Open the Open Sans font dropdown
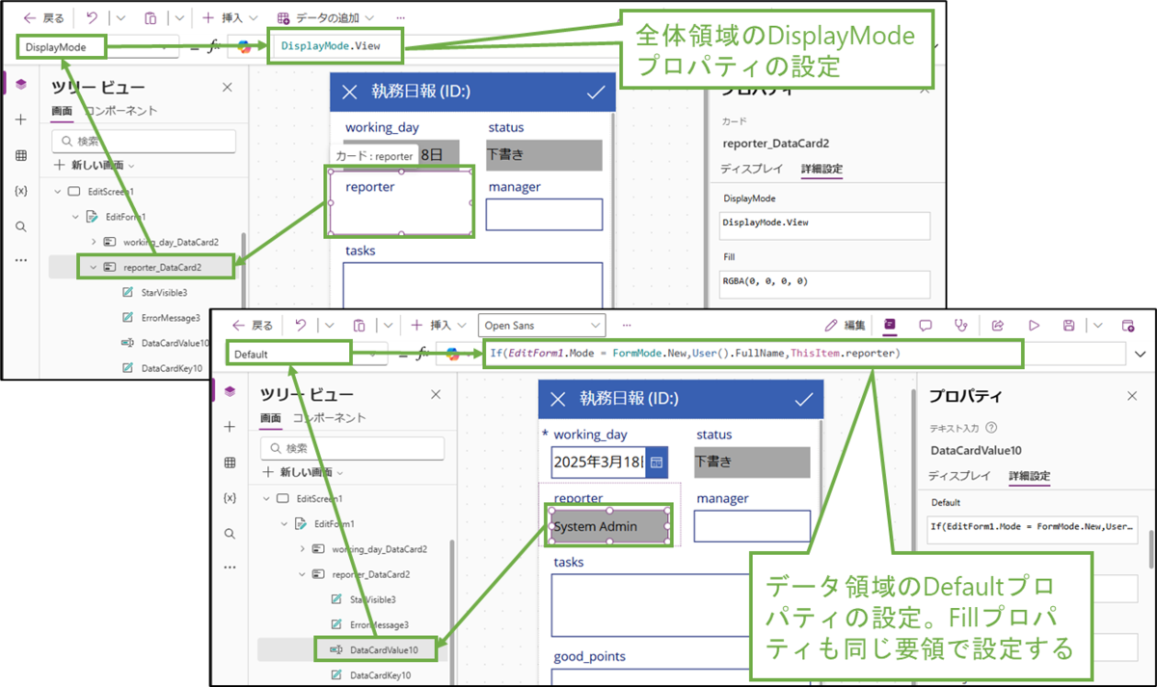The width and height of the screenshot is (1157, 687). click(x=541, y=326)
